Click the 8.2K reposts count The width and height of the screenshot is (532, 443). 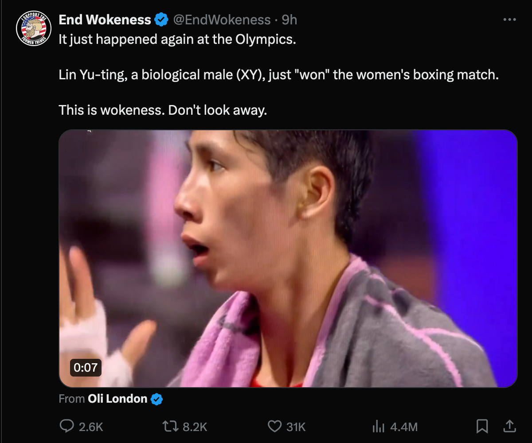coord(195,427)
